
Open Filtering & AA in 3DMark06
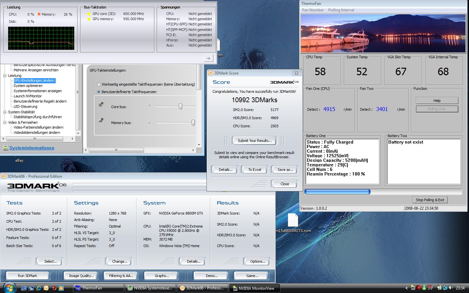(x=121, y=276)
